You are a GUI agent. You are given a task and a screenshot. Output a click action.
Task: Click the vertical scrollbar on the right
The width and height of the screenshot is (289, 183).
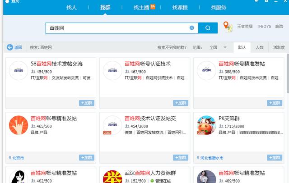pyautogui.click(x=288, y=73)
